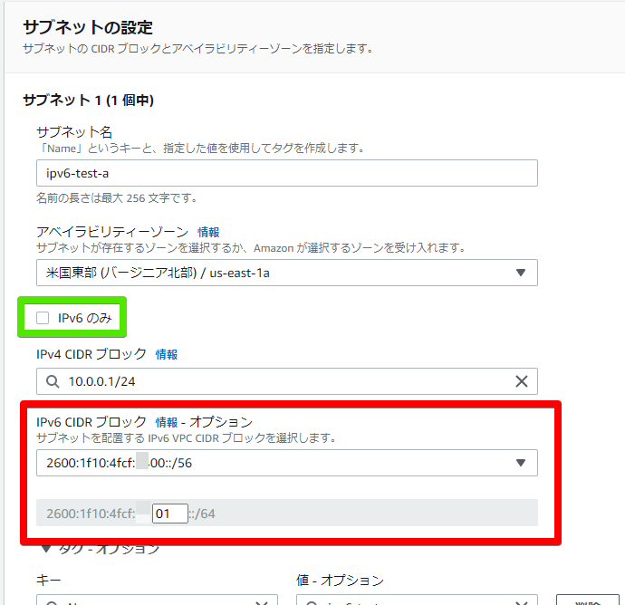
Task: Click the ::/64 suffix text in the IPv6 row
Action: click(x=202, y=514)
